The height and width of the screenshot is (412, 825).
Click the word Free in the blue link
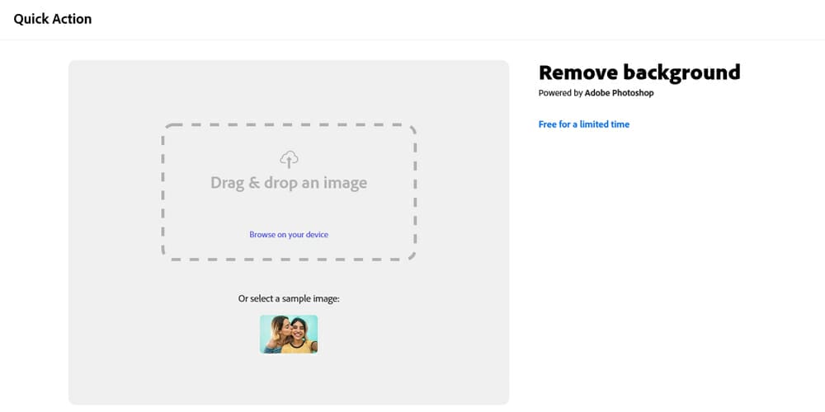(x=547, y=124)
